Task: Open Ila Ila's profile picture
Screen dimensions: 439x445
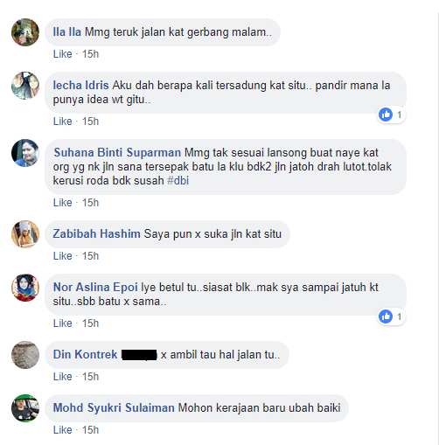Action: point(25,32)
